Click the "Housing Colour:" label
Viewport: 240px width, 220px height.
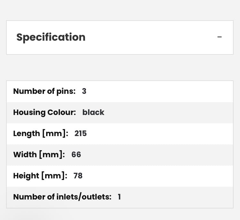coord(44,112)
